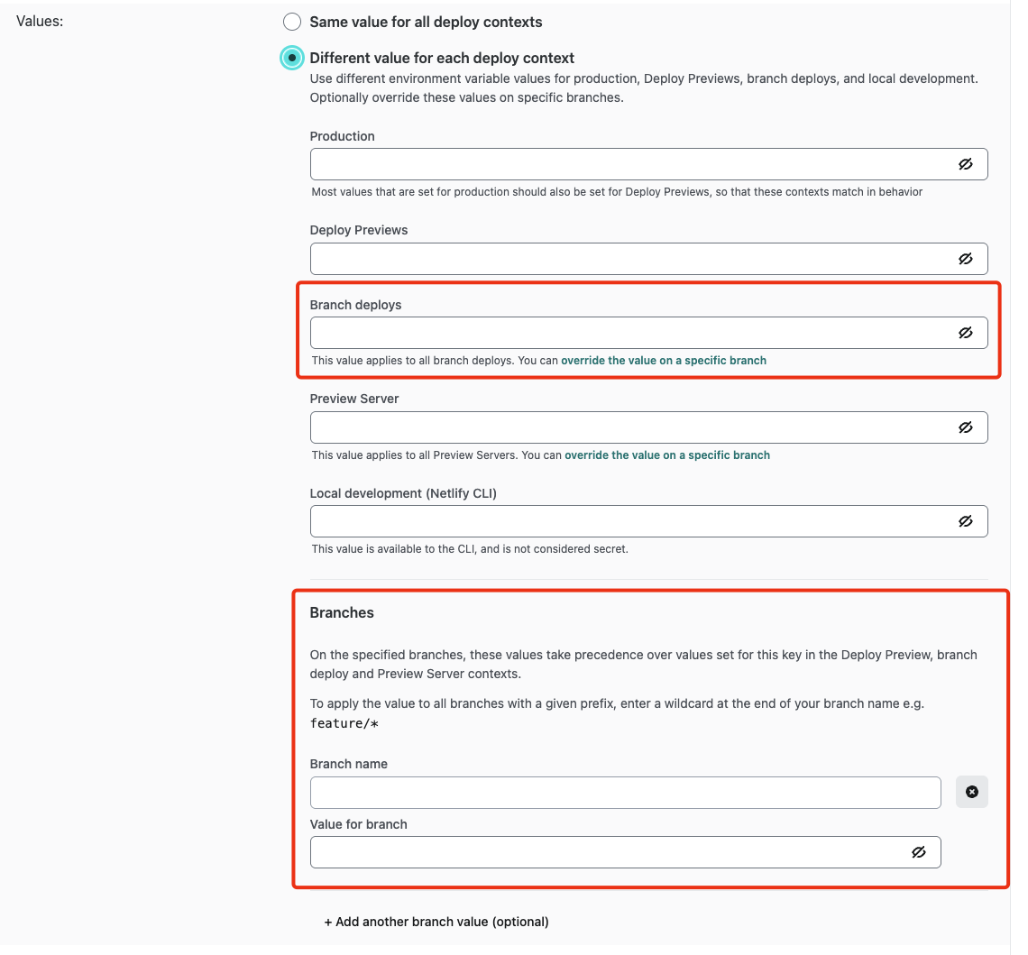
Task: Choose the currently selected deploy context option
Action: pyautogui.click(x=291, y=57)
